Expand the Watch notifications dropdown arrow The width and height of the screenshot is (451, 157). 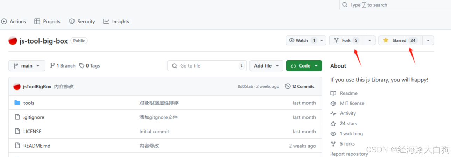tap(322, 40)
